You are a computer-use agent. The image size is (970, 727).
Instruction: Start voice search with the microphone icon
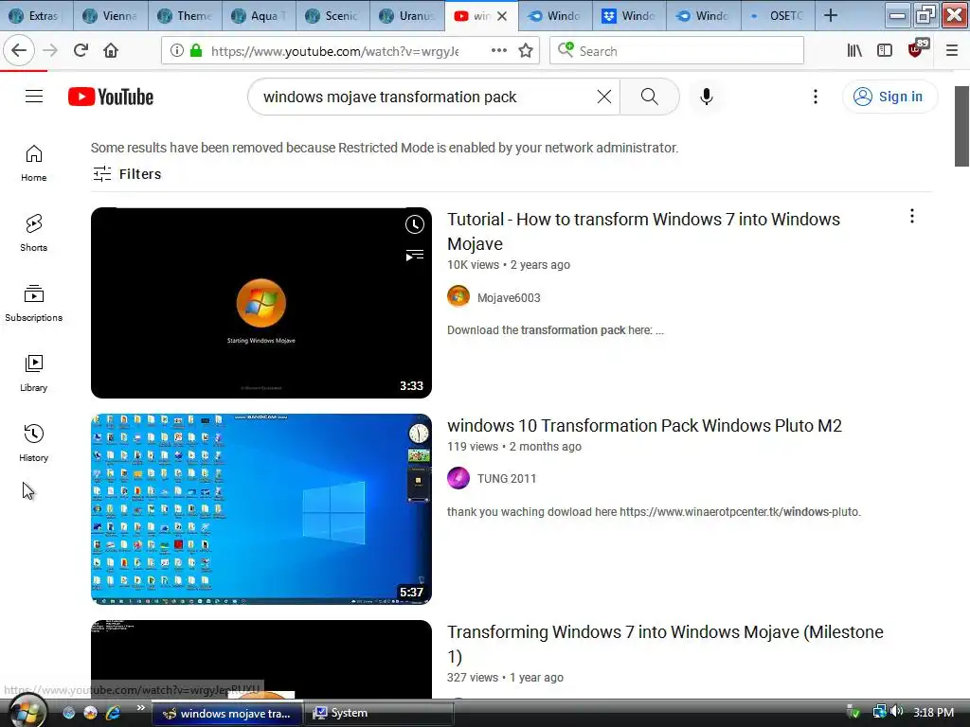click(707, 97)
